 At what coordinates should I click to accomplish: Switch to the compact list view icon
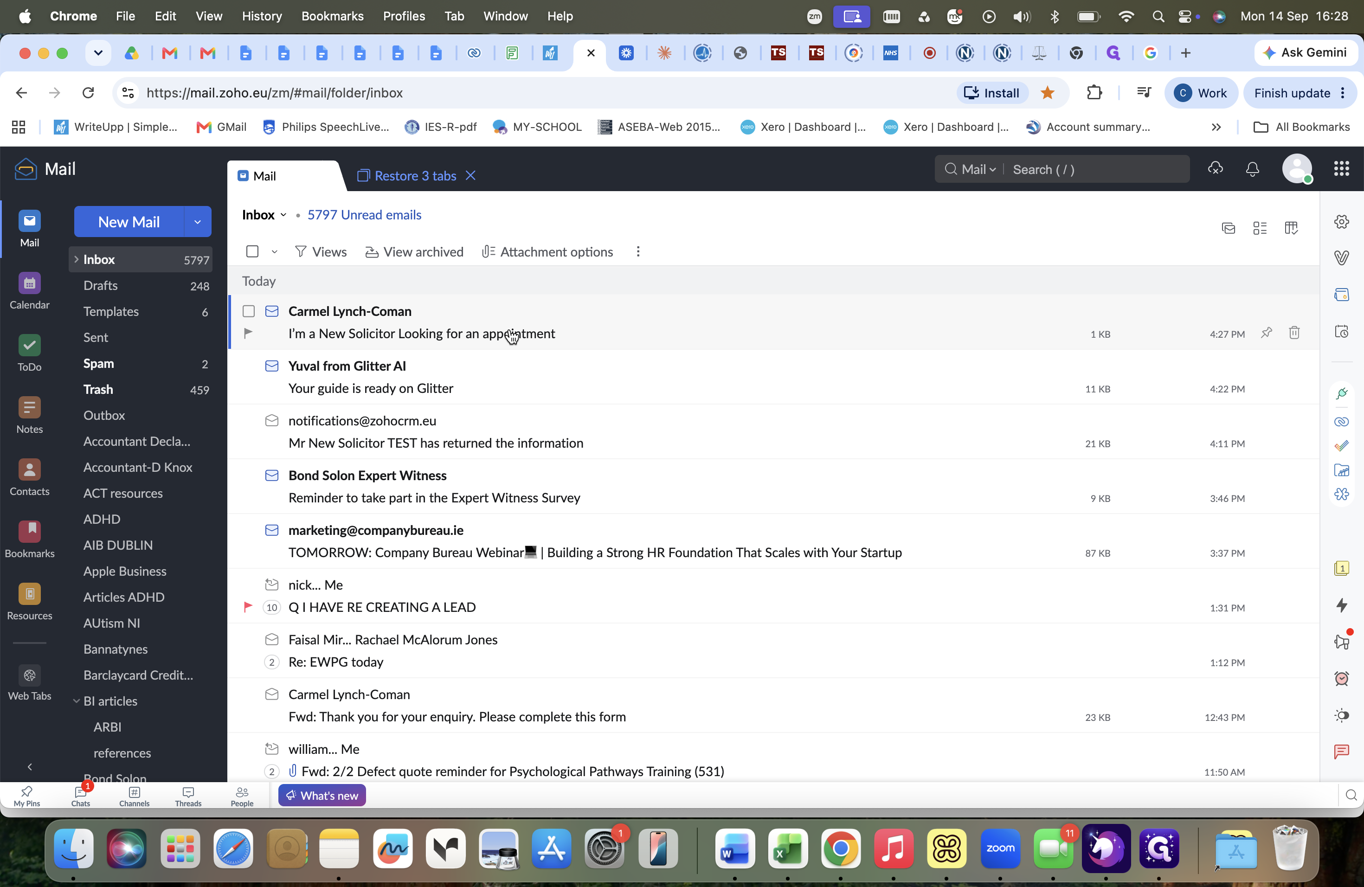(x=1260, y=228)
